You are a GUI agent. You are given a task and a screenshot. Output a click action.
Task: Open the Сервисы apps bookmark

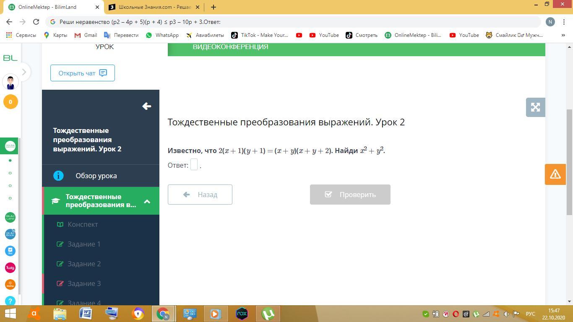click(21, 35)
